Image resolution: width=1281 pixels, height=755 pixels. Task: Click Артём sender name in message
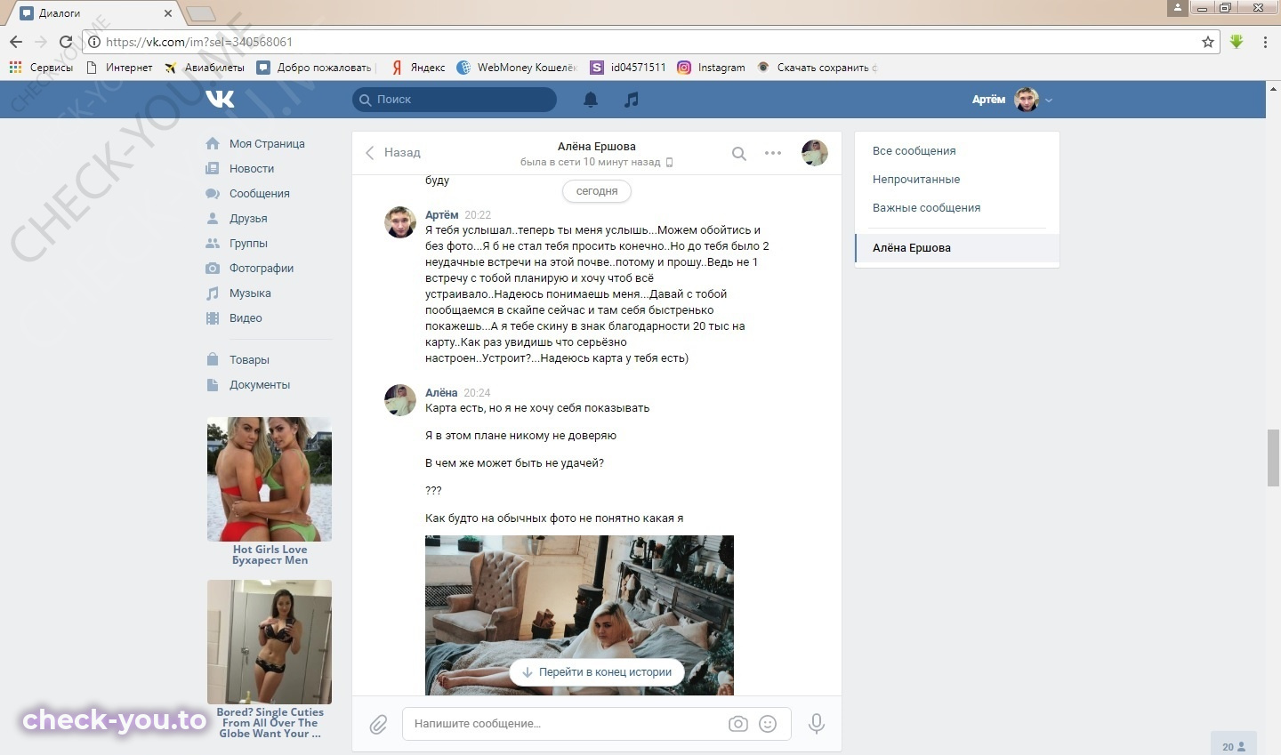pyautogui.click(x=441, y=215)
